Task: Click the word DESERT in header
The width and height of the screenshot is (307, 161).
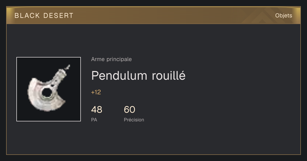Action: [x=59, y=16]
